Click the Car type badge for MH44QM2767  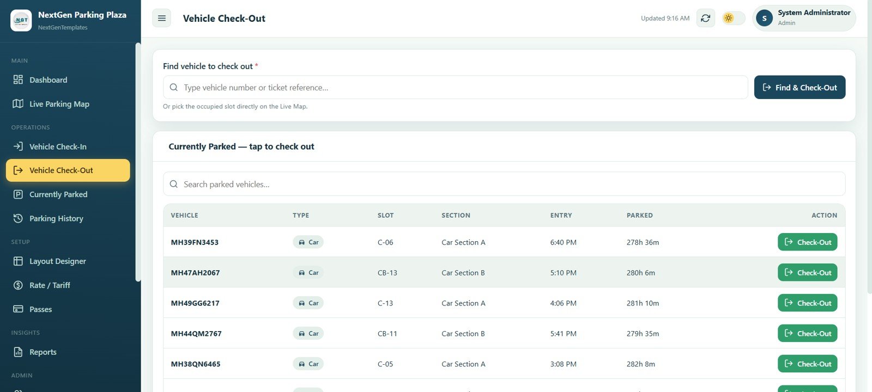tap(308, 334)
